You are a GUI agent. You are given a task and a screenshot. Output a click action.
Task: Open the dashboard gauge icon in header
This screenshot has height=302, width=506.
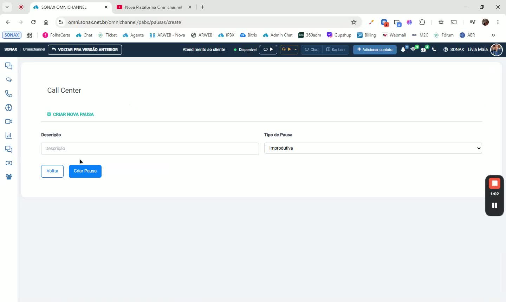point(423,50)
